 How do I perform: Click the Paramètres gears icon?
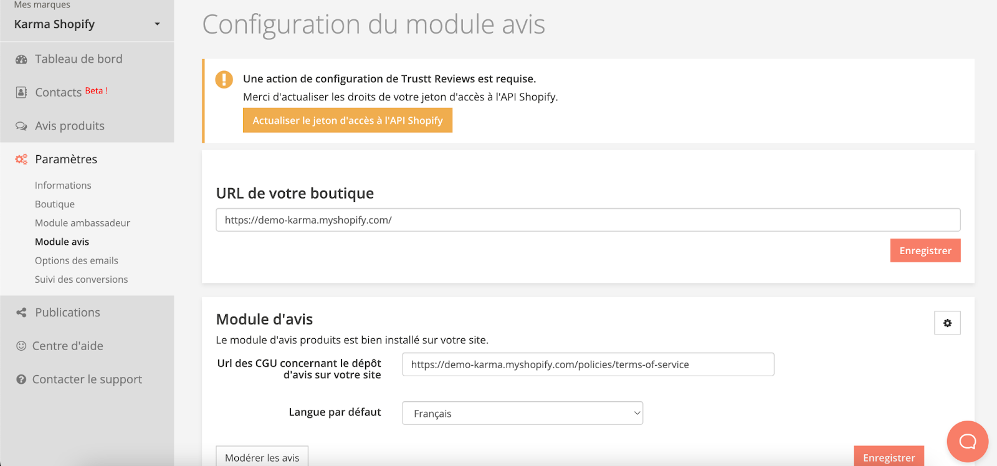[21, 159]
